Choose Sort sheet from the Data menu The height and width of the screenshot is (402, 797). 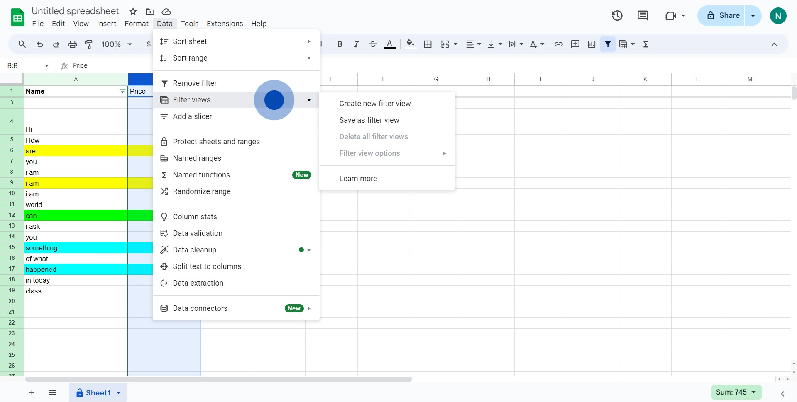[x=236, y=41]
